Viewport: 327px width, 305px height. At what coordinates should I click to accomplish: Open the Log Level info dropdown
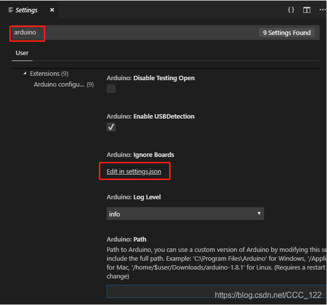pyautogui.click(x=185, y=213)
